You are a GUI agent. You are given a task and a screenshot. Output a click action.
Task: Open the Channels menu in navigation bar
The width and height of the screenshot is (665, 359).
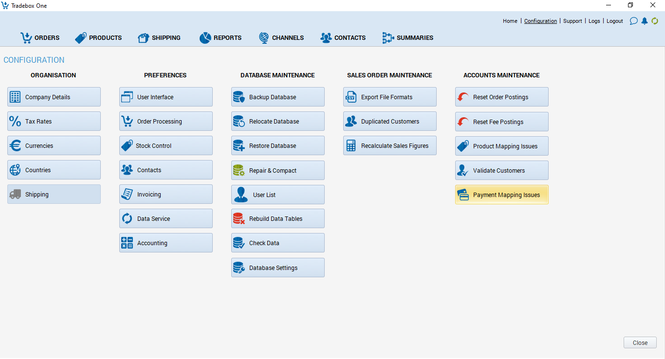click(281, 37)
